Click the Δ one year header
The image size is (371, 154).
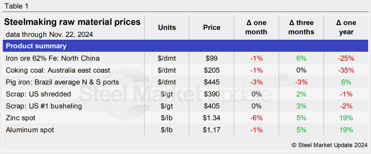pos(346,27)
